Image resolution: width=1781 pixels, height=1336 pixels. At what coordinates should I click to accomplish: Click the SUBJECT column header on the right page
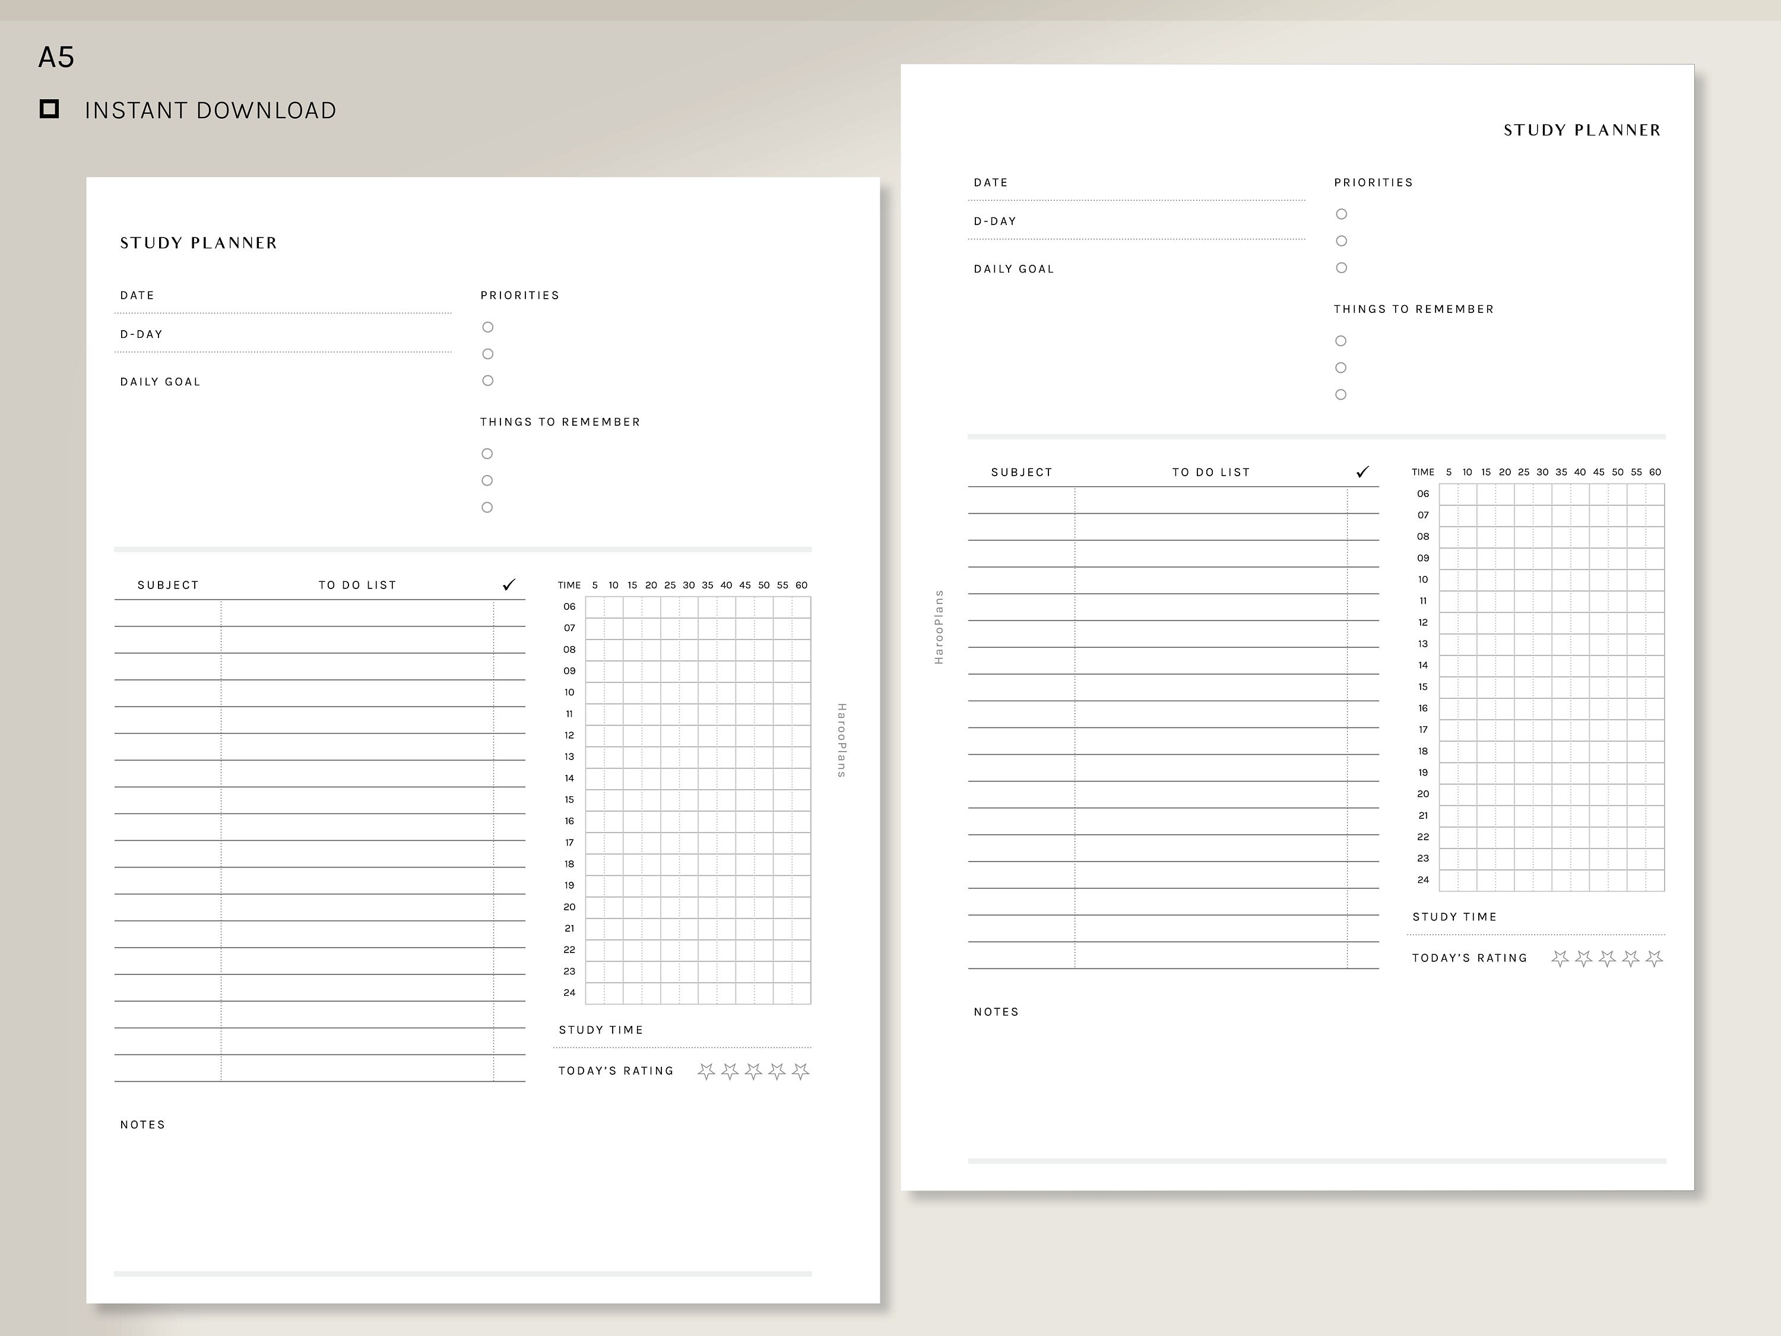[1021, 472]
